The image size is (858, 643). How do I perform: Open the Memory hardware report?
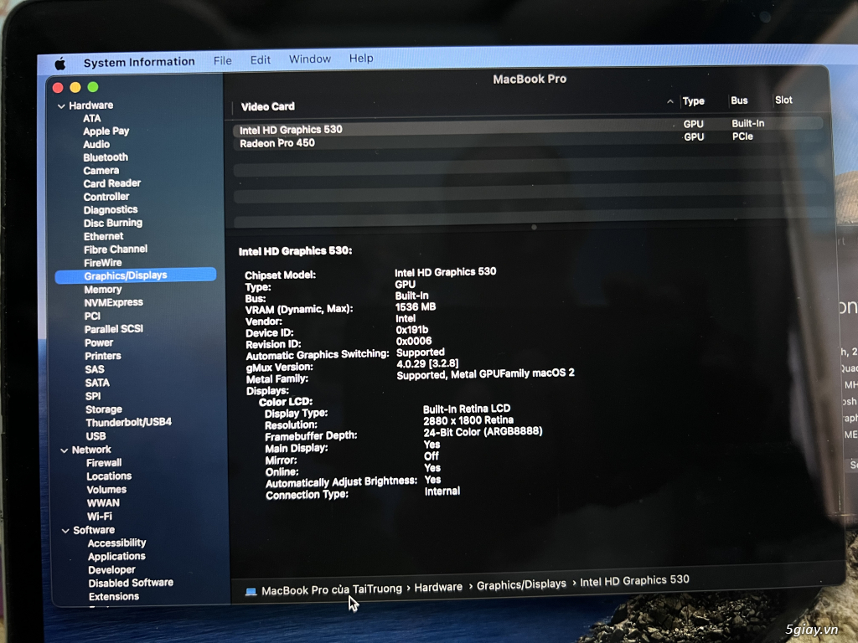click(103, 289)
